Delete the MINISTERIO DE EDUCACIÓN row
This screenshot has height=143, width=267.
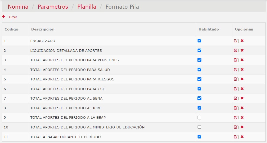(x=242, y=127)
